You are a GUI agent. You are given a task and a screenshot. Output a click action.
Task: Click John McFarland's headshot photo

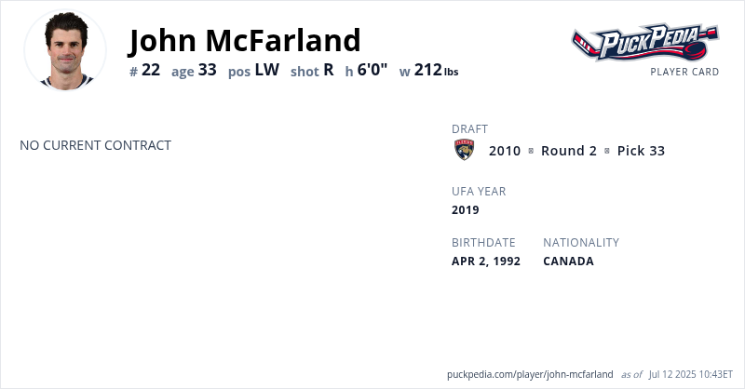click(x=65, y=50)
